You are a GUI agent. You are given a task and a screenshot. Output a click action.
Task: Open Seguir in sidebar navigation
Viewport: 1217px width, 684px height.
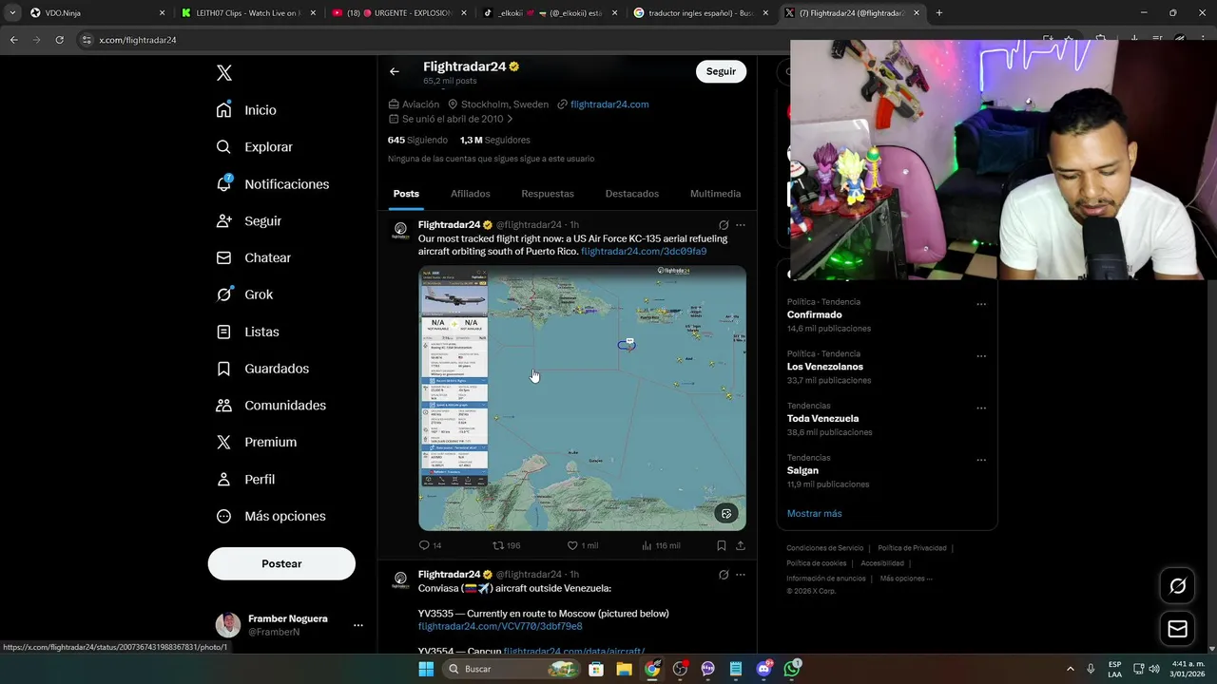click(x=248, y=220)
